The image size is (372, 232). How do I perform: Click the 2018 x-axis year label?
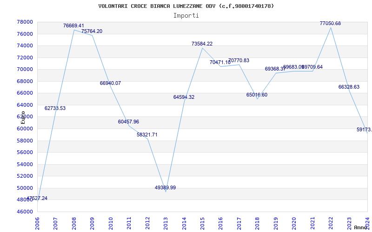click(x=258, y=224)
